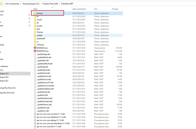The width and height of the screenshot is (196, 129).
Task: Go to Program Files (x86) breadcrumb
Action: pos(50,4)
